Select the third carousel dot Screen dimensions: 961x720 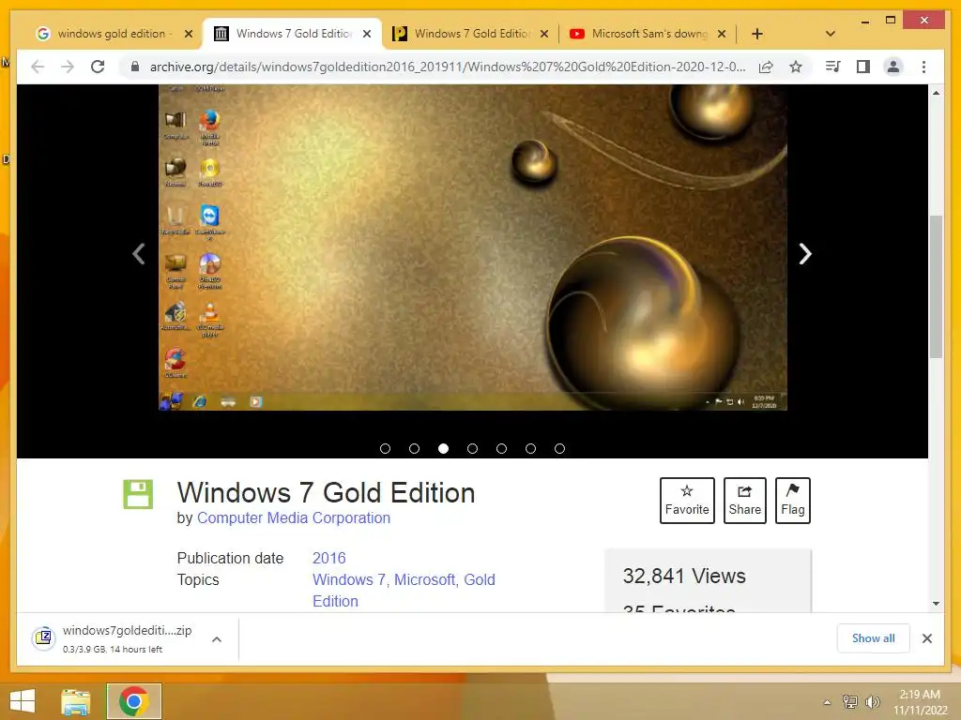coord(443,449)
